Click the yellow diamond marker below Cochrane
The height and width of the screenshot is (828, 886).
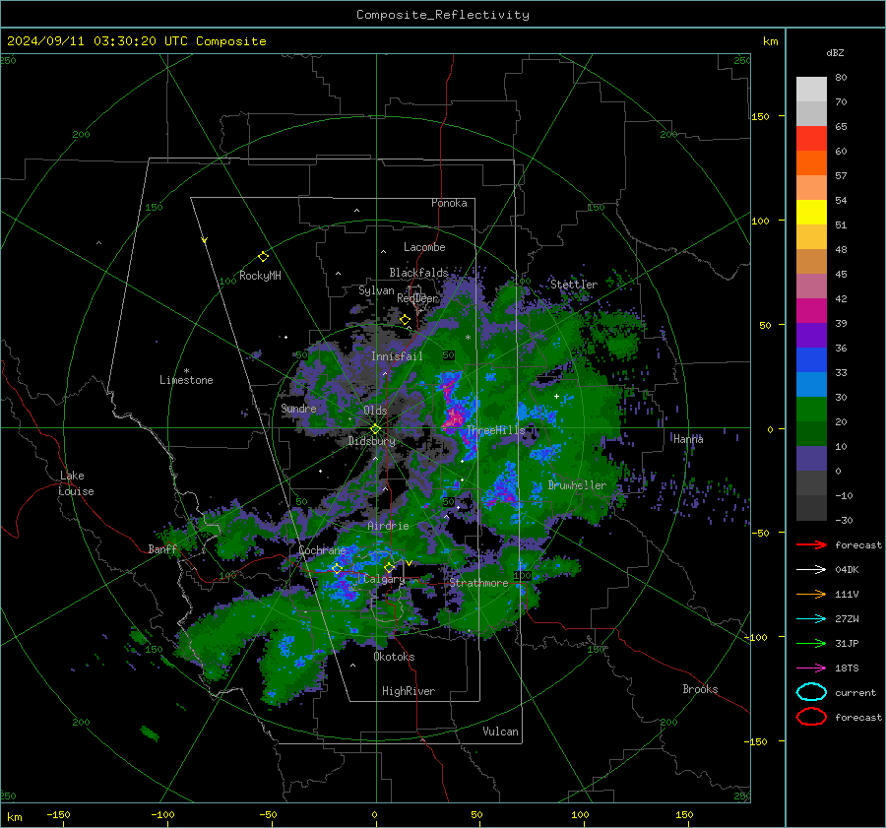pyautogui.click(x=338, y=568)
